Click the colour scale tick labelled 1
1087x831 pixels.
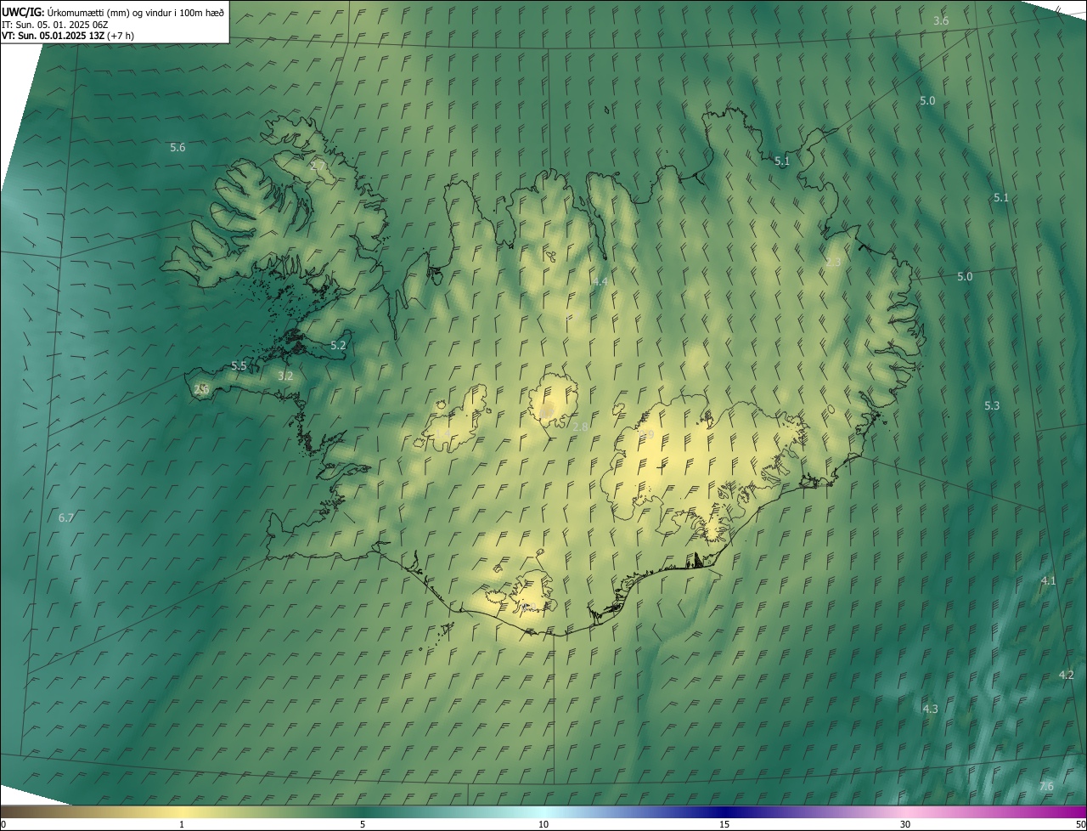tap(182, 825)
